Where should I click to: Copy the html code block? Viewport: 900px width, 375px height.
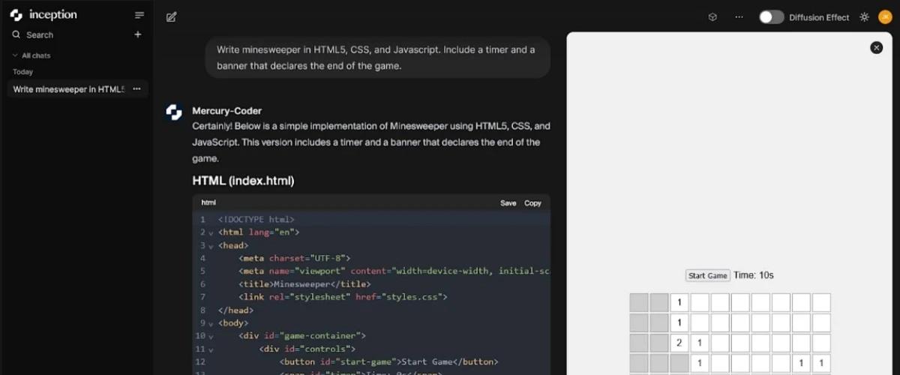pyautogui.click(x=532, y=203)
